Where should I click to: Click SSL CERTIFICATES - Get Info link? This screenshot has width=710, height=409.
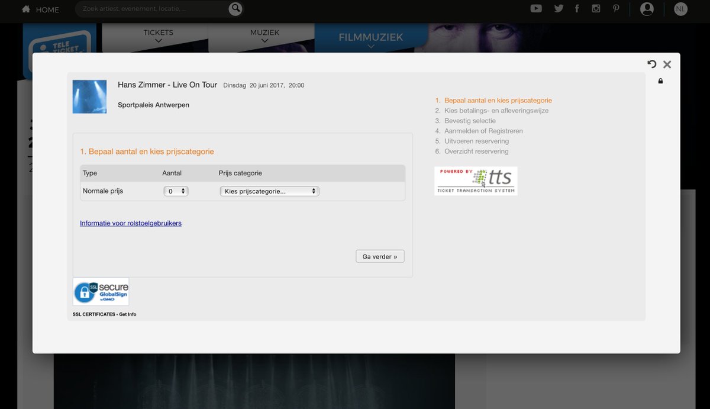pyautogui.click(x=104, y=314)
